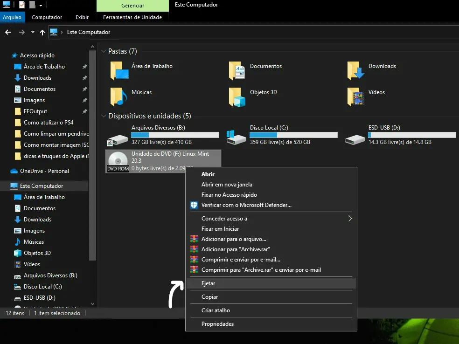The width and height of the screenshot is (459, 344).
Task: Select the Arquivos Diversos (B:) drive icon
Action: coord(118,140)
